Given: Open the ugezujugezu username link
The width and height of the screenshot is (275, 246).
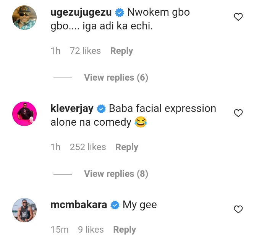Looking at the screenshot, I should pos(81,12).
